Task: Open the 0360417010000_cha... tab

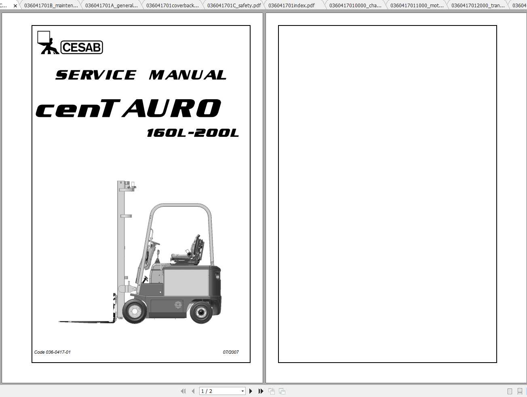Action: (355, 5)
